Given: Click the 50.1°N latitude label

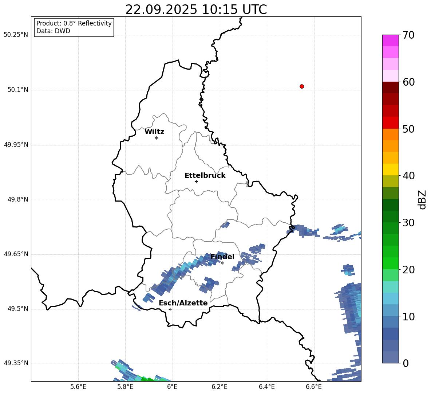Looking at the screenshot, I should click(18, 90).
